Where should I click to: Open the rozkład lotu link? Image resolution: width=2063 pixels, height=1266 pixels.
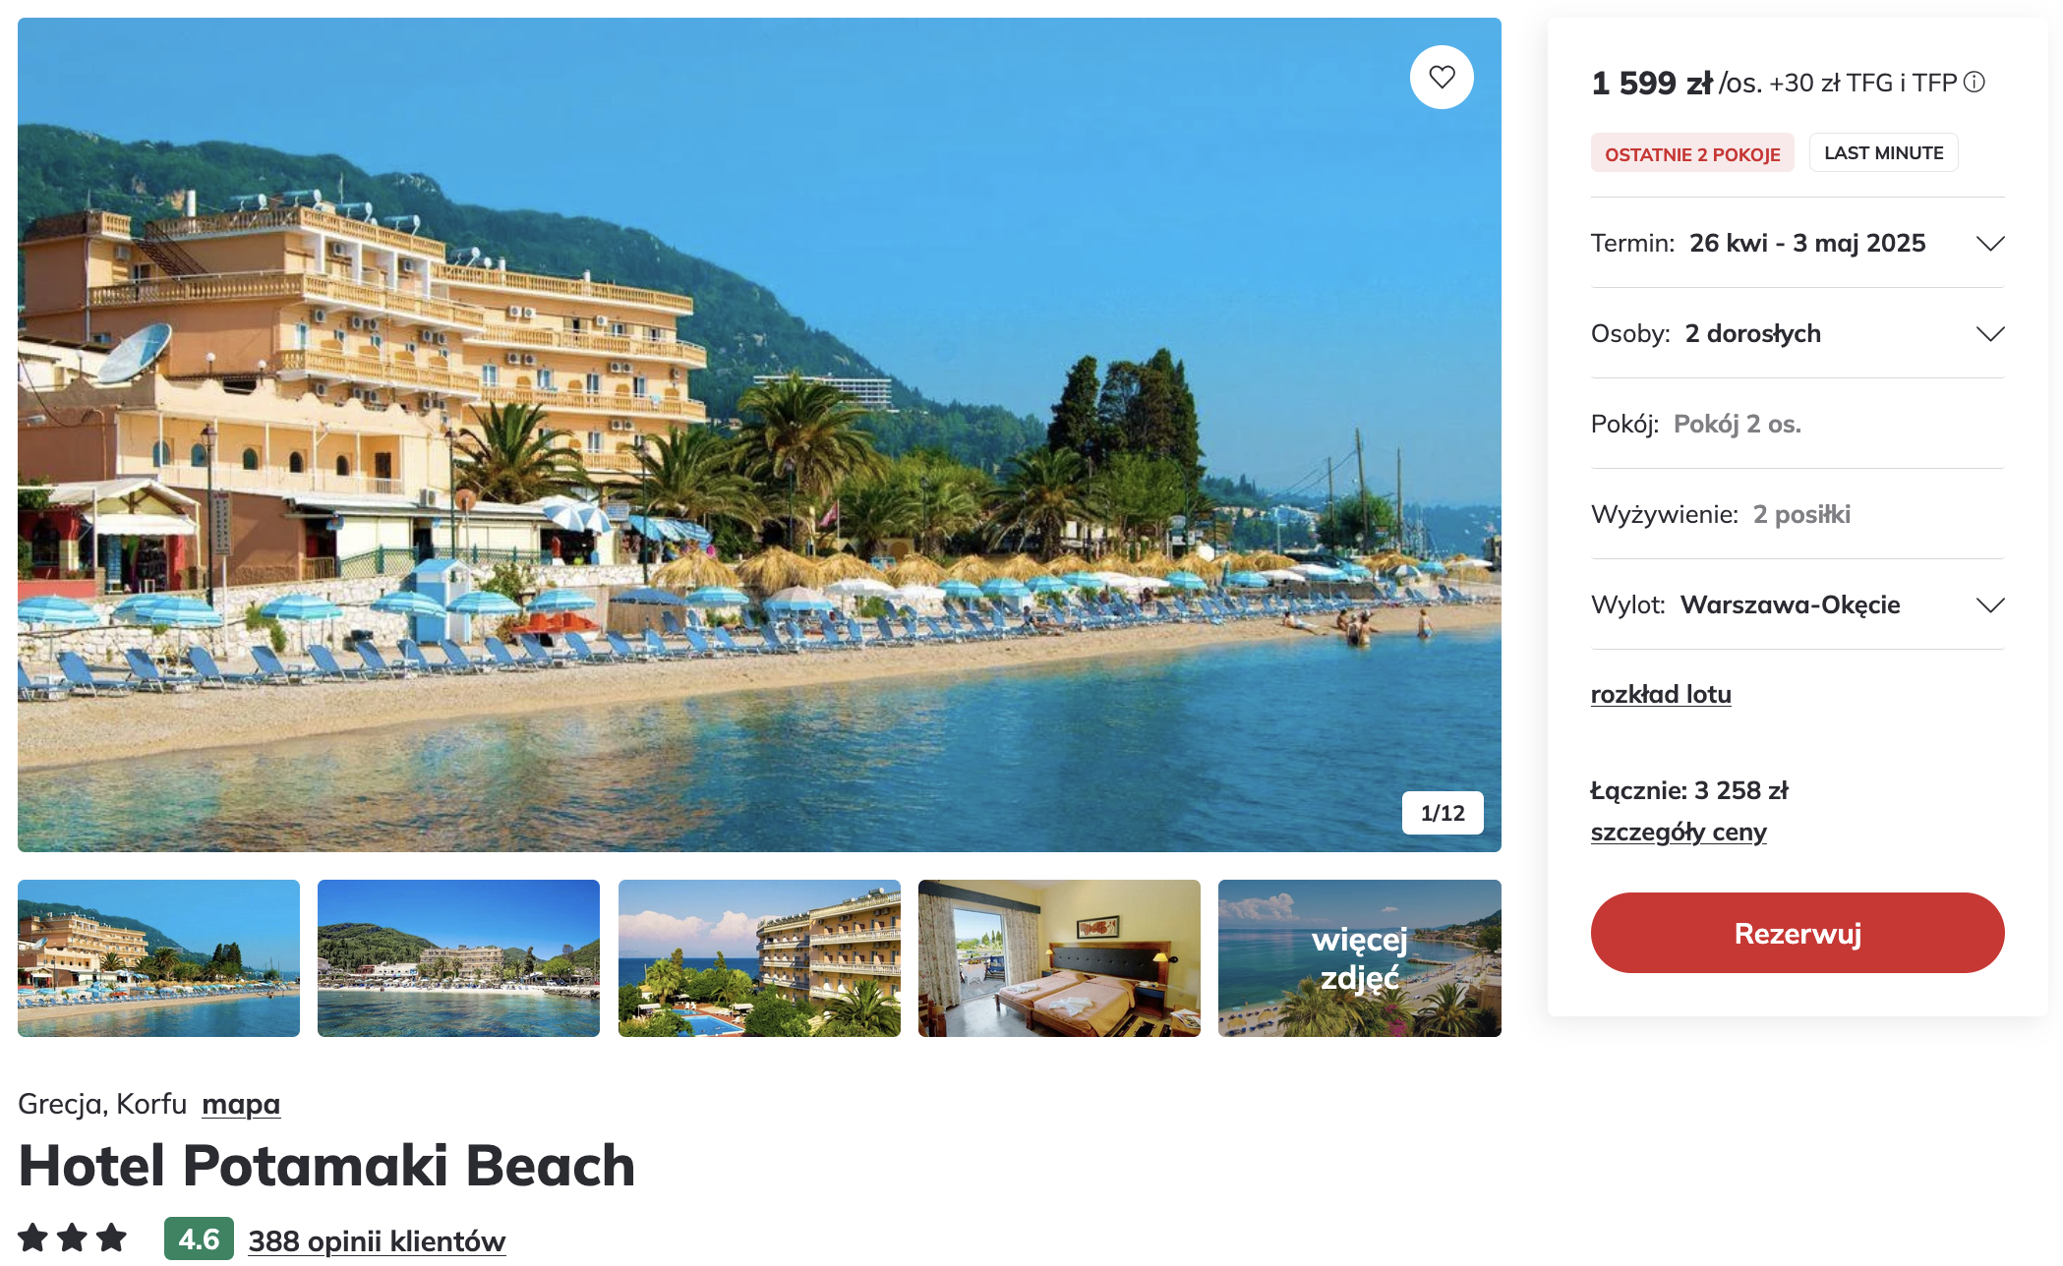(x=1661, y=694)
